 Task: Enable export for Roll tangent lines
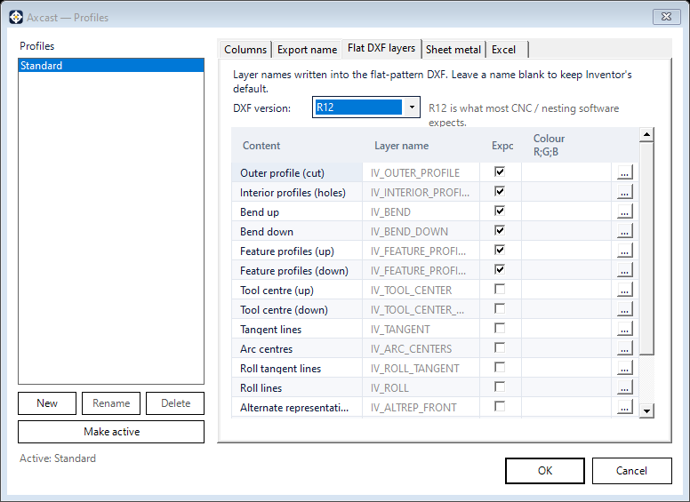(x=500, y=367)
